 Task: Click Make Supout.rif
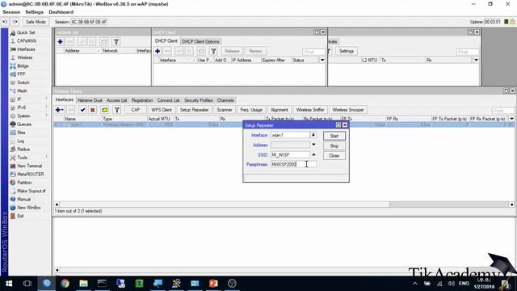pyautogui.click(x=31, y=191)
